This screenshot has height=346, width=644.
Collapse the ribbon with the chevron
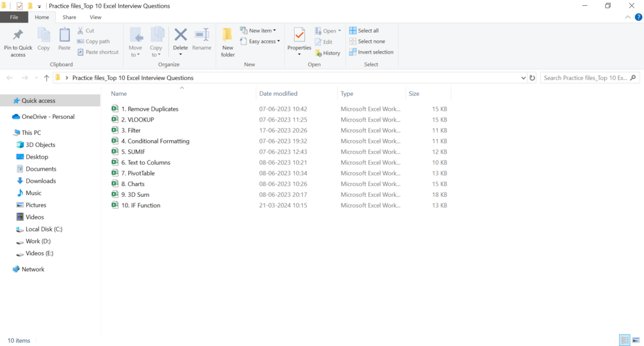627,17
